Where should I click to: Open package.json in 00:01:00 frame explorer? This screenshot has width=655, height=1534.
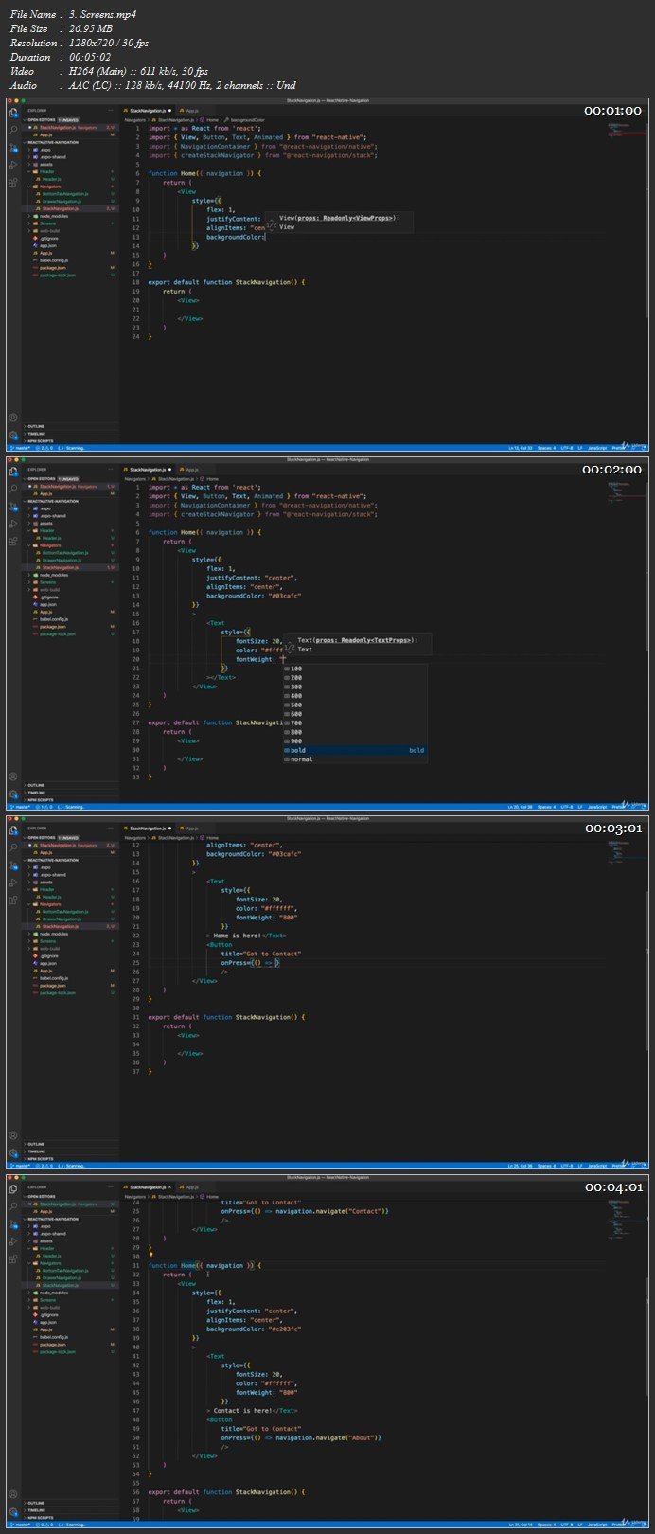[x=71, y=268]
